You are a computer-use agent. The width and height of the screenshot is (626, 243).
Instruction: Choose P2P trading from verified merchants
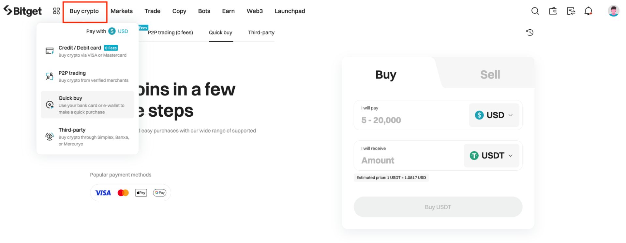pos(87,76)
